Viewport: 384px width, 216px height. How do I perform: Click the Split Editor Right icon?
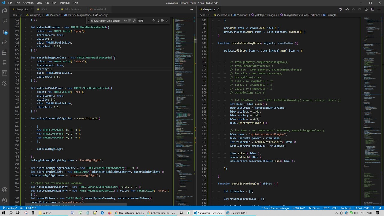373,10
